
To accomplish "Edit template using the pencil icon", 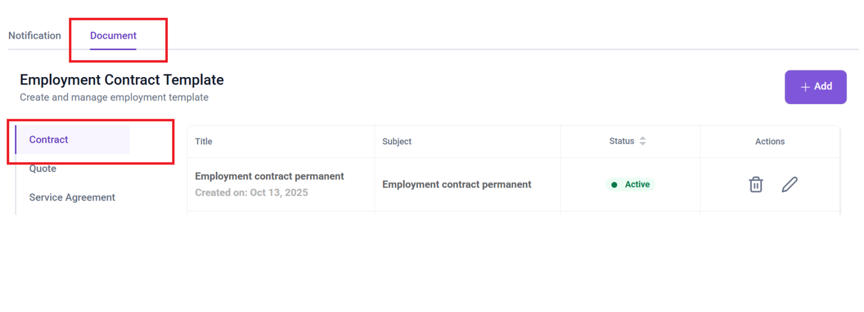I will tap(789, 184).
